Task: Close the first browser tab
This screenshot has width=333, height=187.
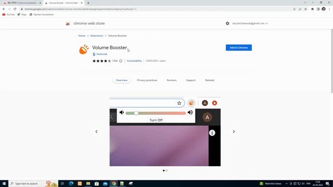Action: [x=40, y=3]
